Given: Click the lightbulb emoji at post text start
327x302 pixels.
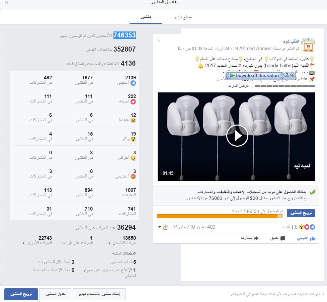Looking at the screenshot, I should pos(312,59).
